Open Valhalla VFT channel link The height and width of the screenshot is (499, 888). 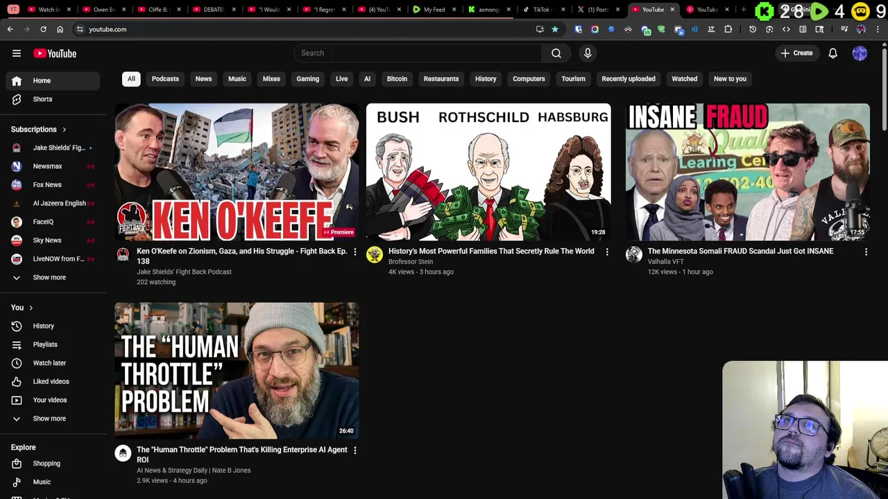point(665,262)
